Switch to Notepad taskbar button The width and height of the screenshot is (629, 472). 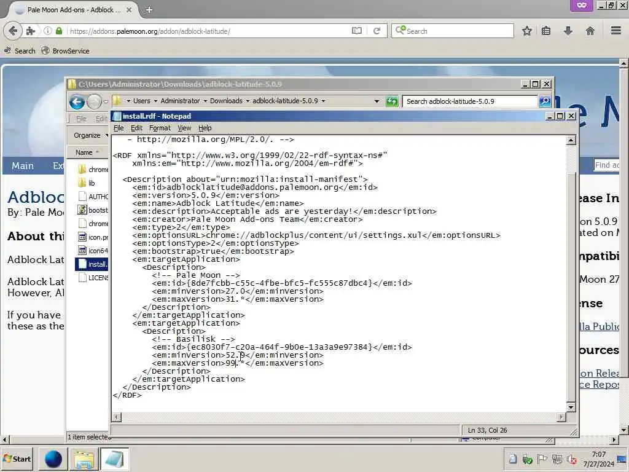pos(114,459)
